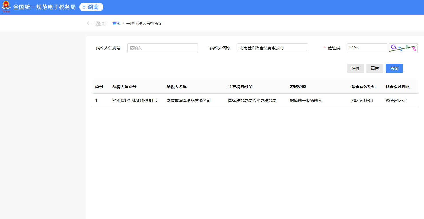
Task: Submit the search with the 查询 button
Action: (x=394, y=68)
